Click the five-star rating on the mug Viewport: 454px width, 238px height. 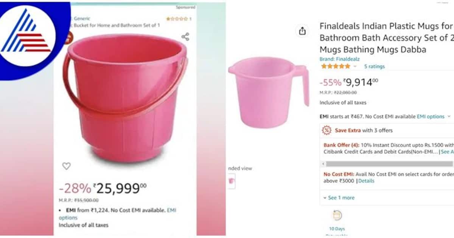pos(336,66)
